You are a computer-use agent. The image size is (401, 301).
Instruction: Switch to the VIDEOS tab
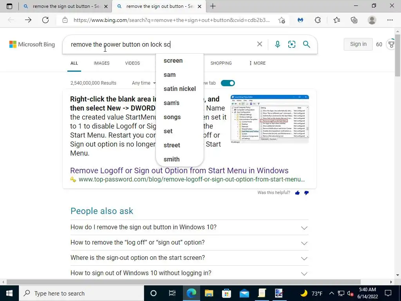pos(132,63)
